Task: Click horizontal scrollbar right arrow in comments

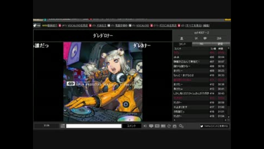Action: point(226,120)
